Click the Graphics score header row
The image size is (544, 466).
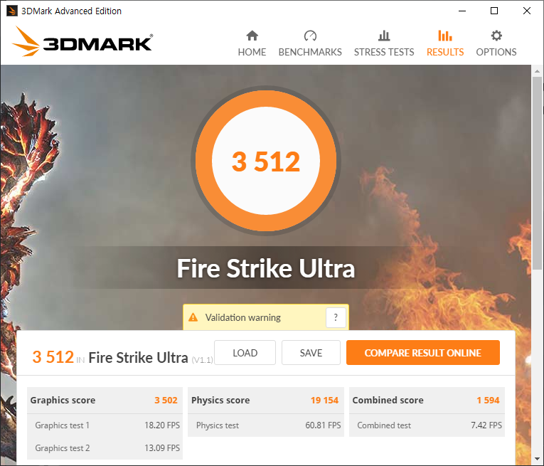(105, 400)
